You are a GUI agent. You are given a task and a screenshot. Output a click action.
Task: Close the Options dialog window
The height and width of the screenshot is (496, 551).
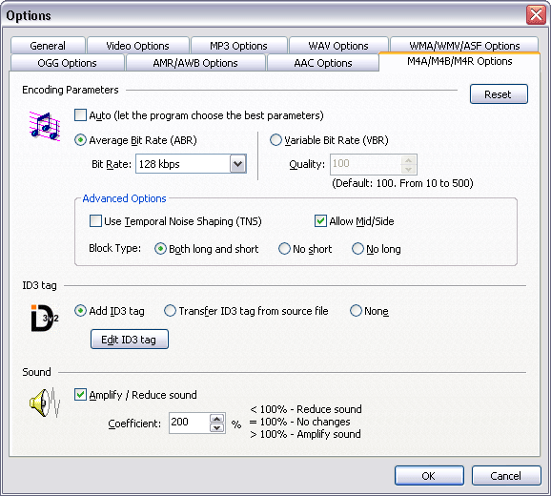[536, 15]
